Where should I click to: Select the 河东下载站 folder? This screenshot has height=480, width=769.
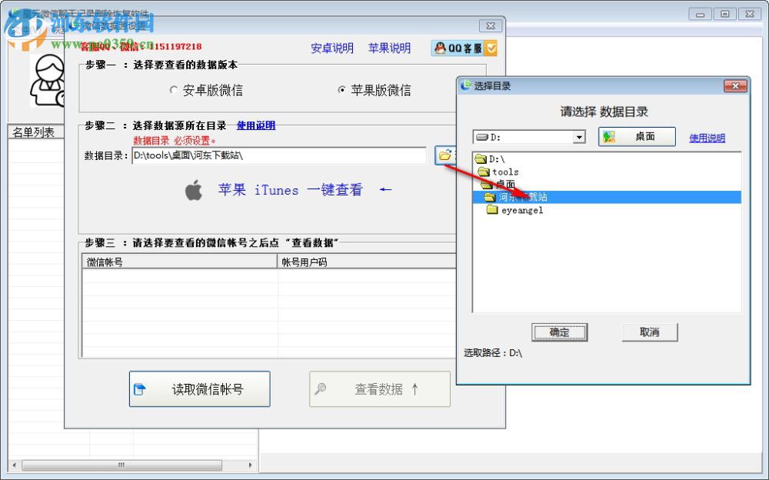607,197
